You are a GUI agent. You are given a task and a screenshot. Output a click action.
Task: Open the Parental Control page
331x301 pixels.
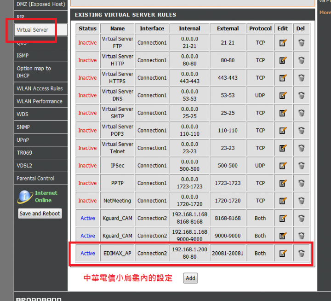(41, 179)
